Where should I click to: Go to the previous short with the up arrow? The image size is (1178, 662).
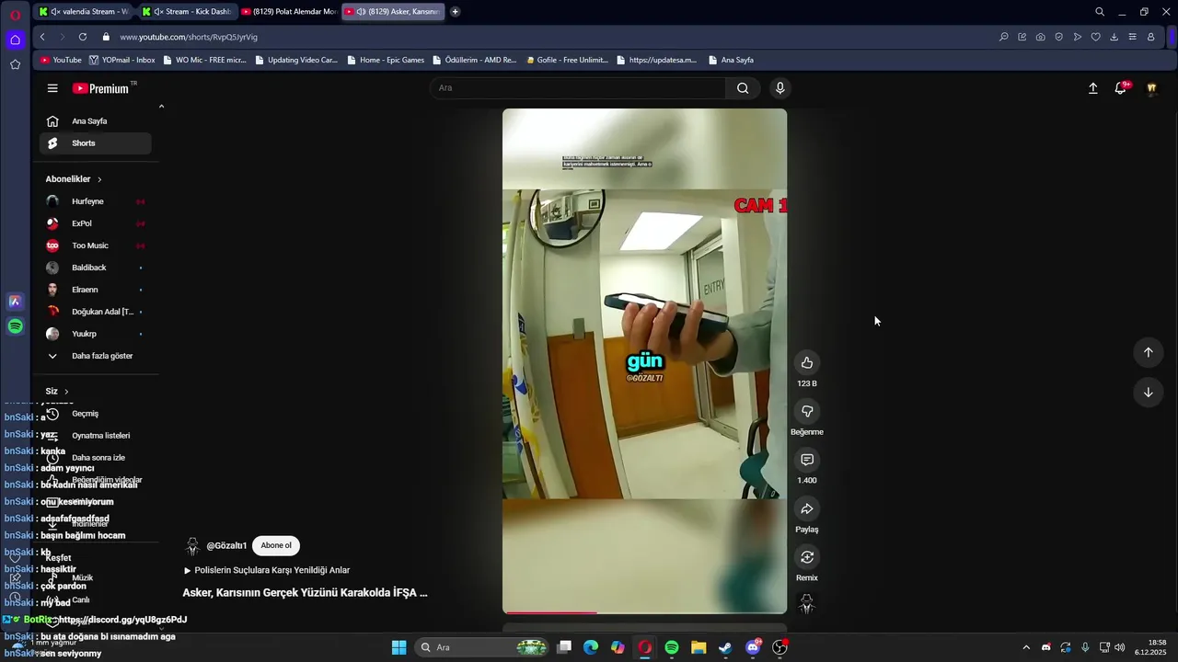pyautogui.click(x=1148, y=352)
